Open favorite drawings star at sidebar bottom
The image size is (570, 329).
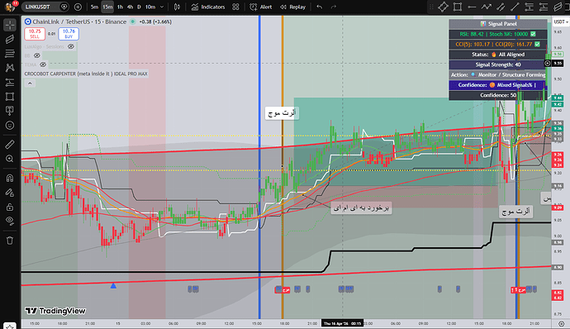10,326
